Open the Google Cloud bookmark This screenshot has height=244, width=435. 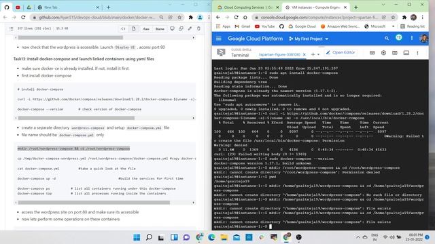(x=302, y=26)
